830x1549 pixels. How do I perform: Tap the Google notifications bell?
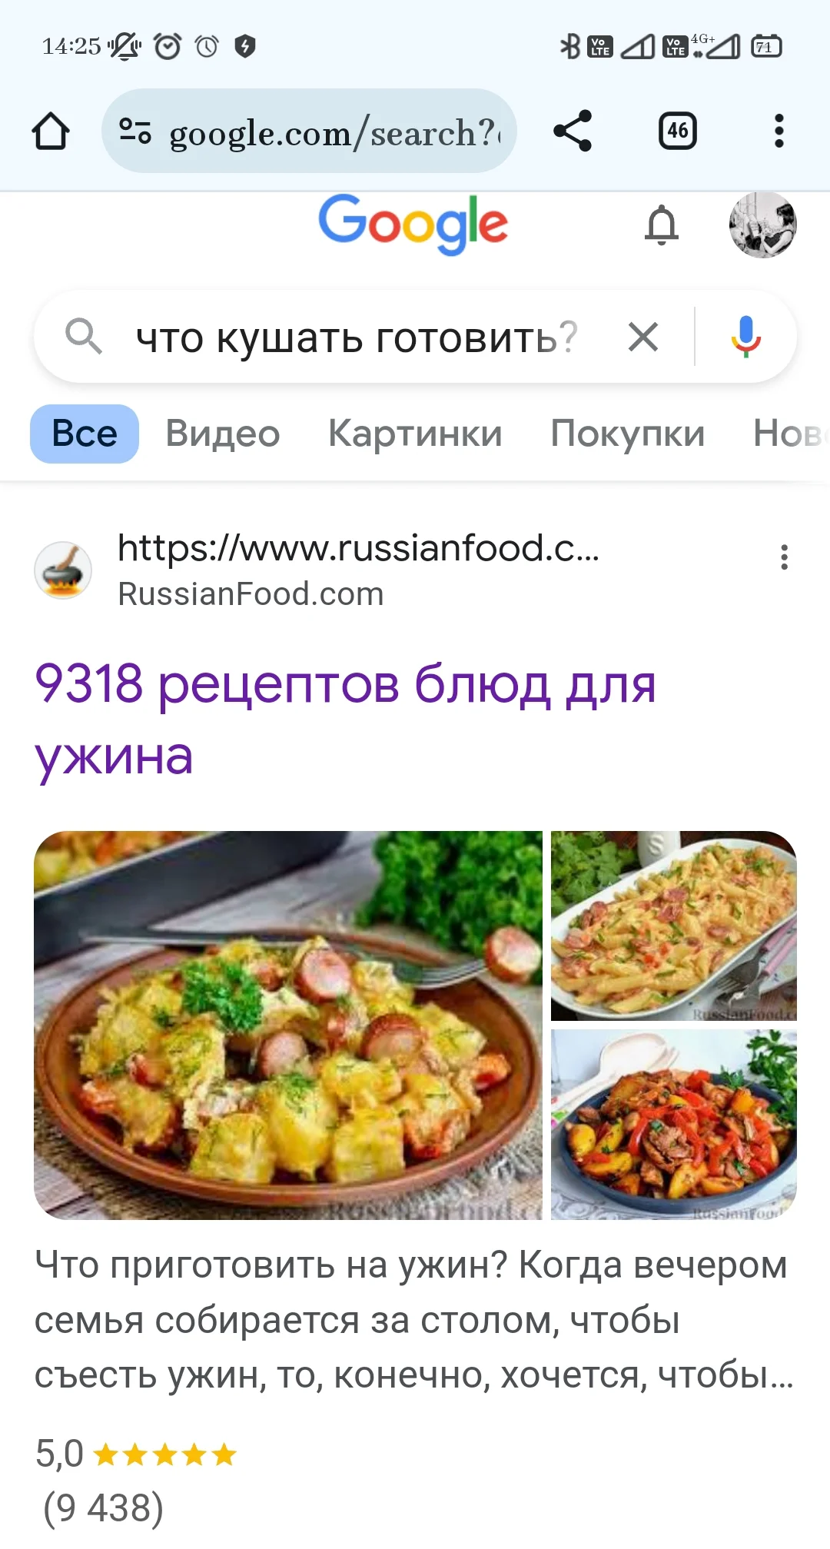(x=662, y=225)
